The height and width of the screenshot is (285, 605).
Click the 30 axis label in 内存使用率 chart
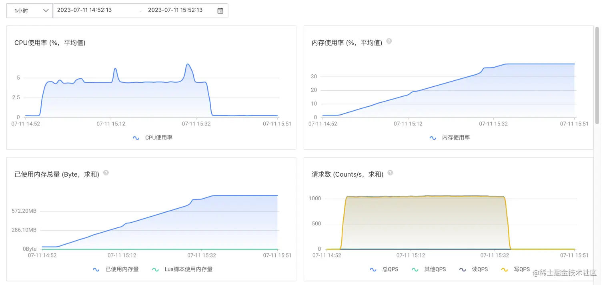[x=314, y=76]
